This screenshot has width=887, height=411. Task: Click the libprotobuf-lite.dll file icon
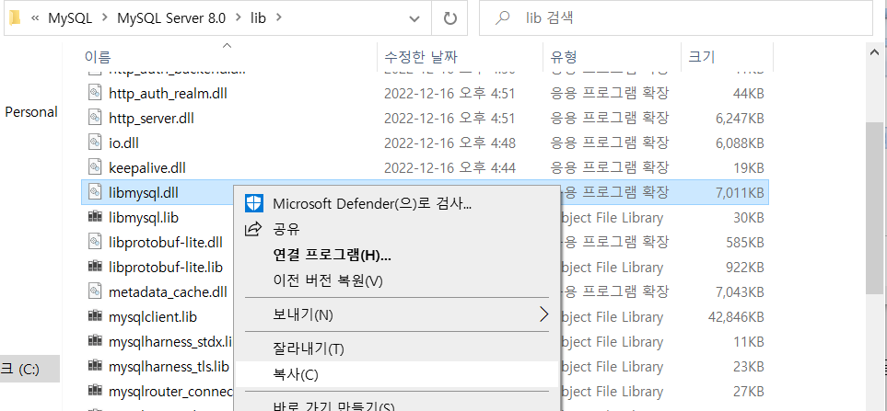(95, 242)
